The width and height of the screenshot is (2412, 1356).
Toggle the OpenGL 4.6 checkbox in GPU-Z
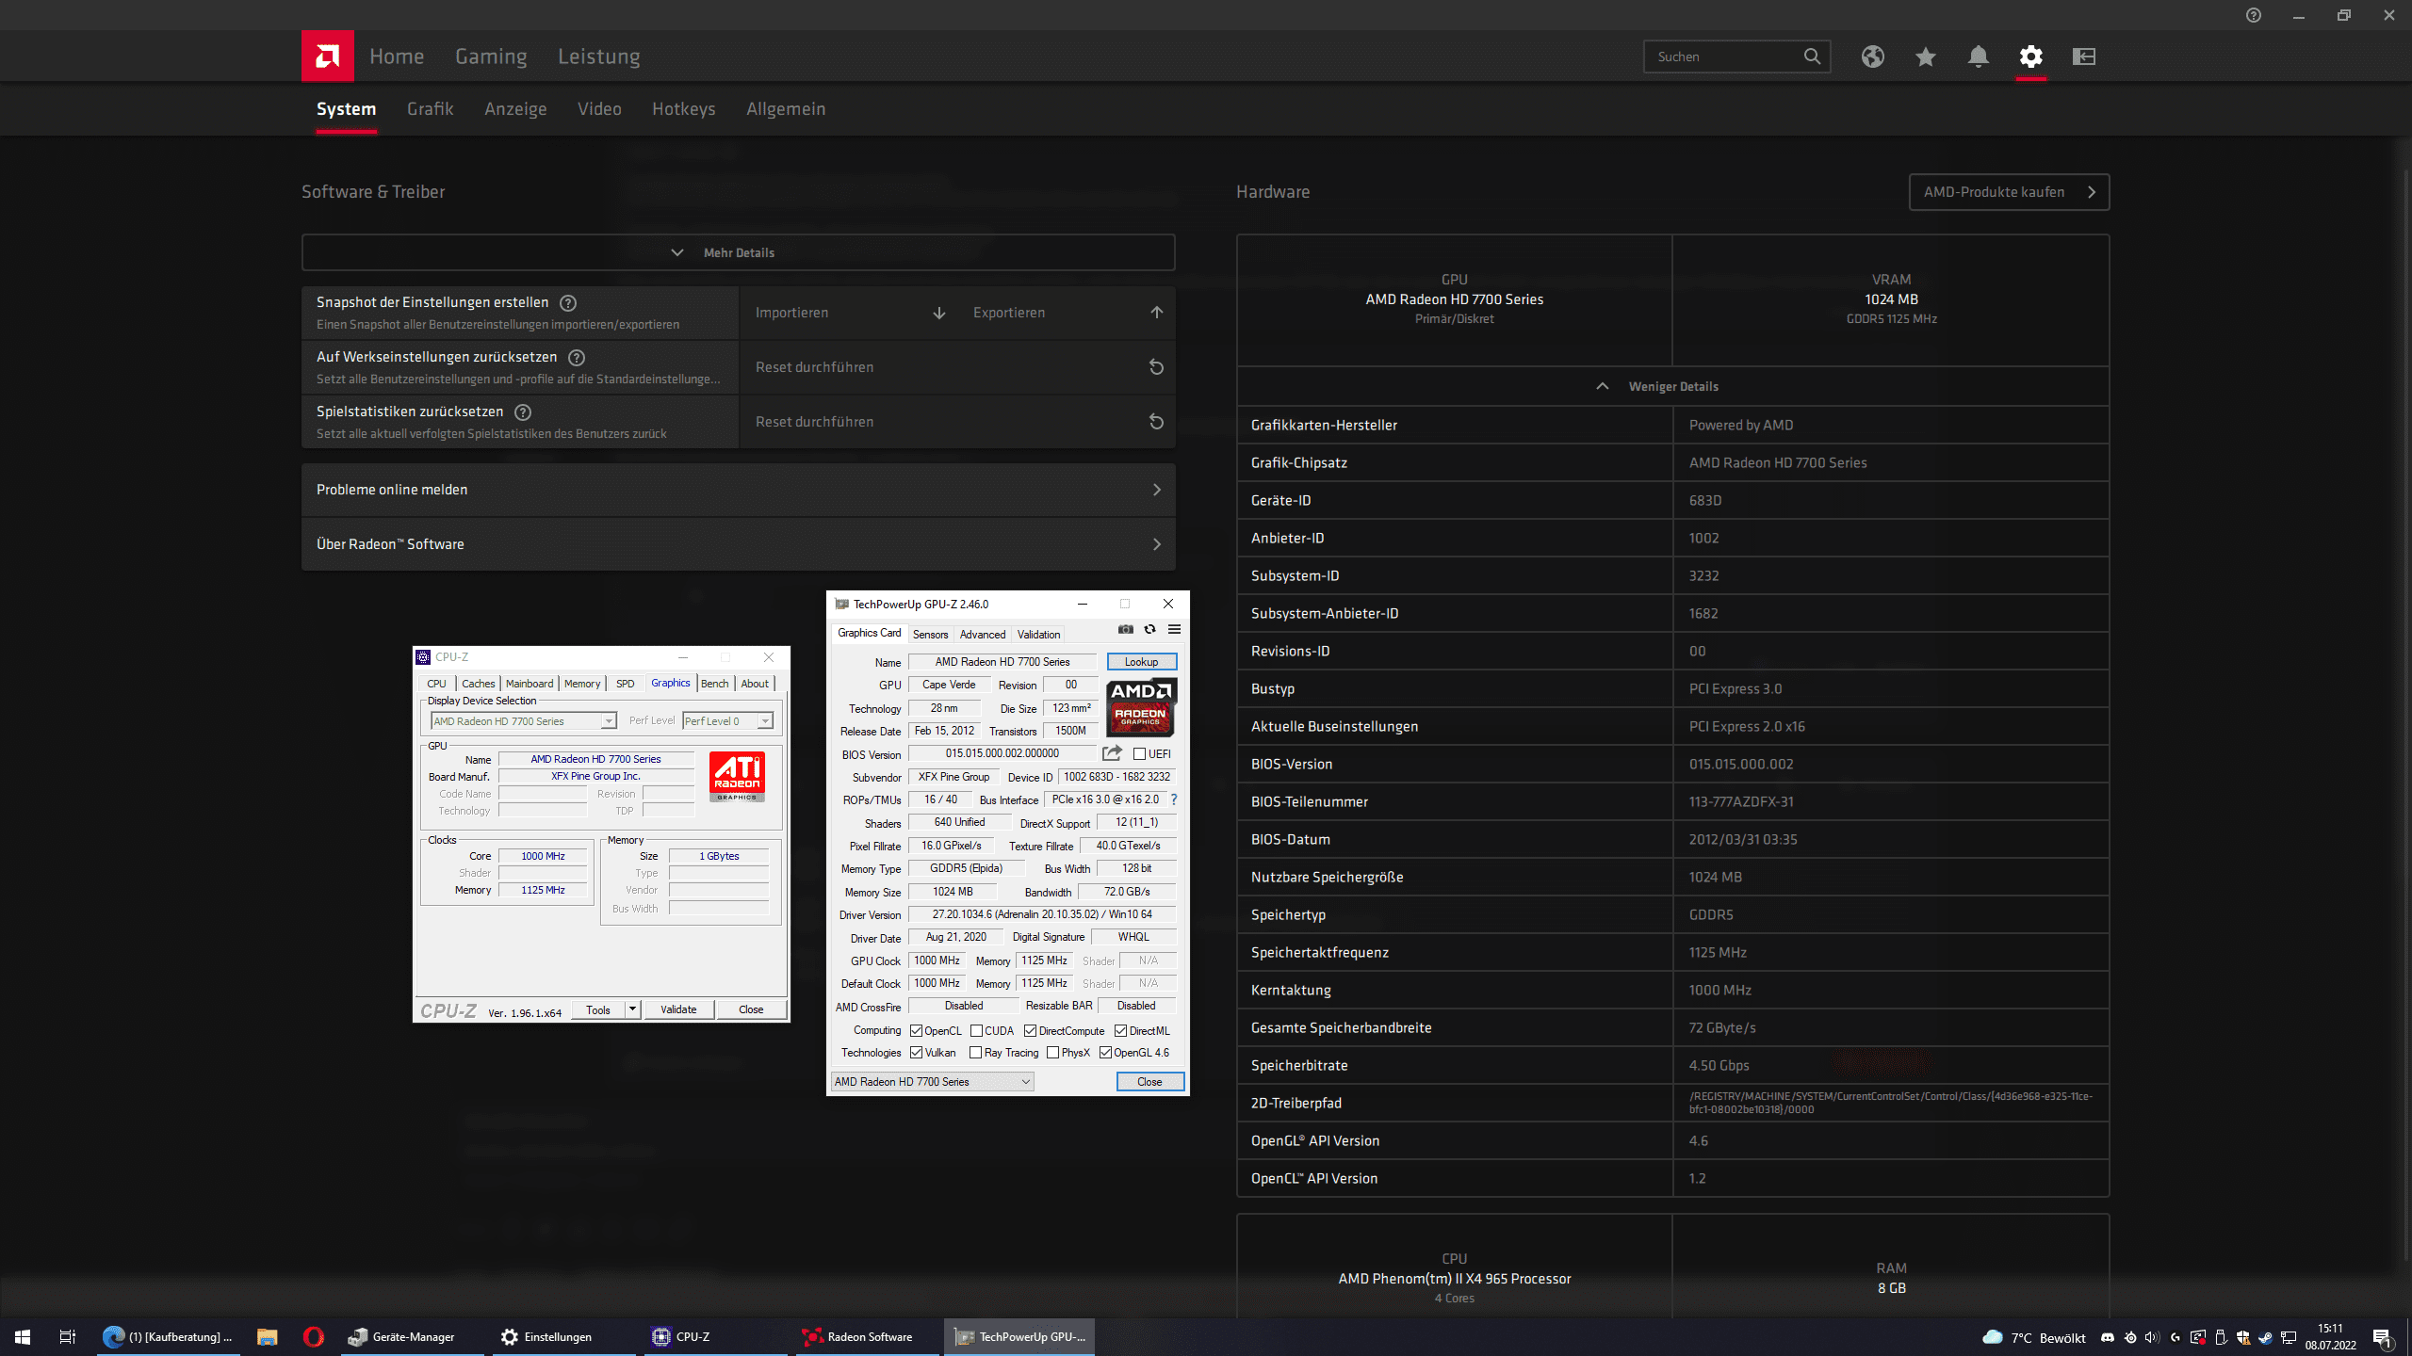coord(1105,1053)
